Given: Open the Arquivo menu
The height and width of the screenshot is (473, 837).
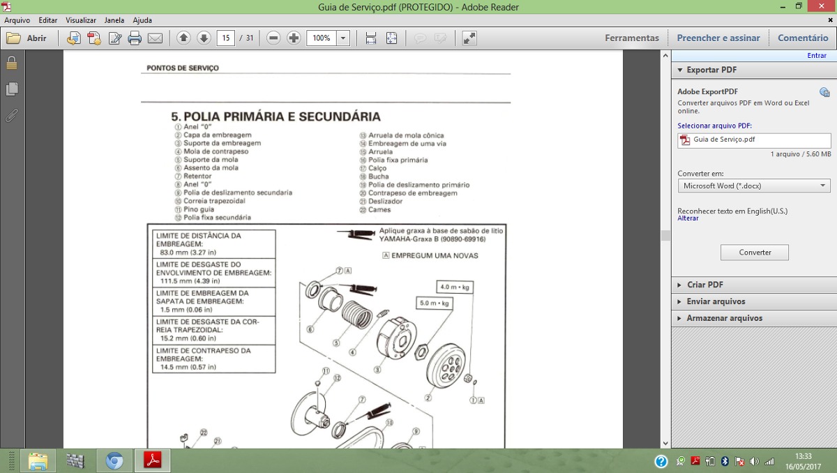Looking at the screenshot, I should click(17, 20).
